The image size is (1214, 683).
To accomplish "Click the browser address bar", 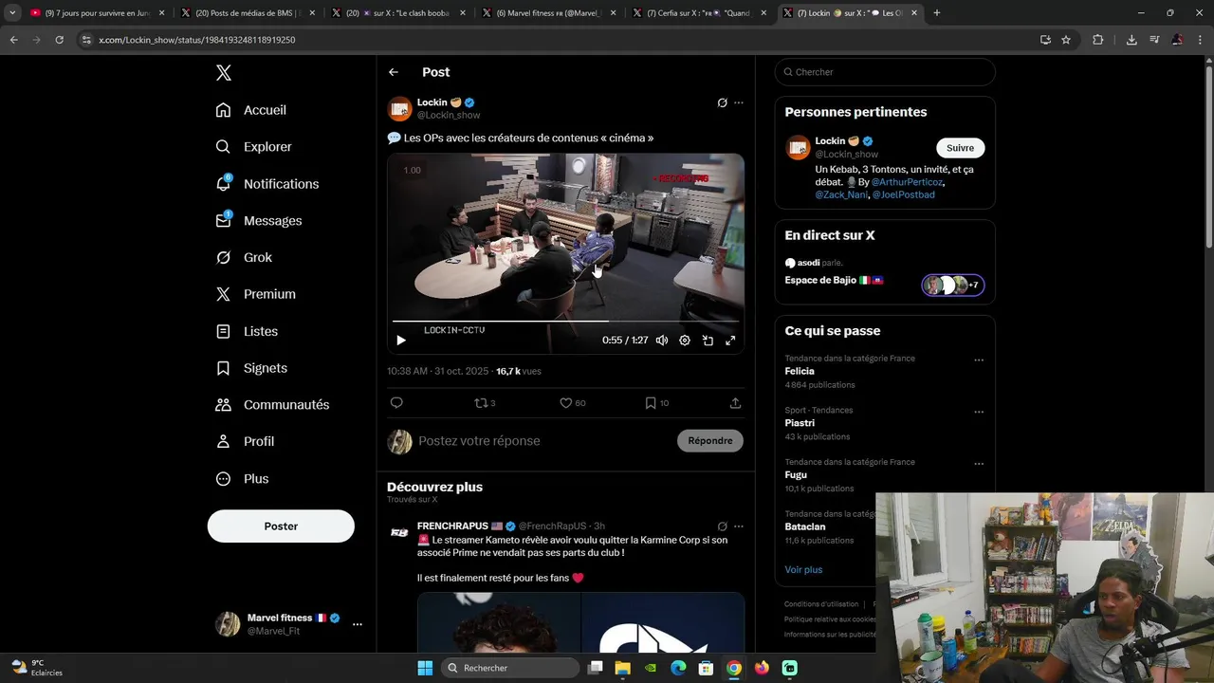I will pos(555,40).
